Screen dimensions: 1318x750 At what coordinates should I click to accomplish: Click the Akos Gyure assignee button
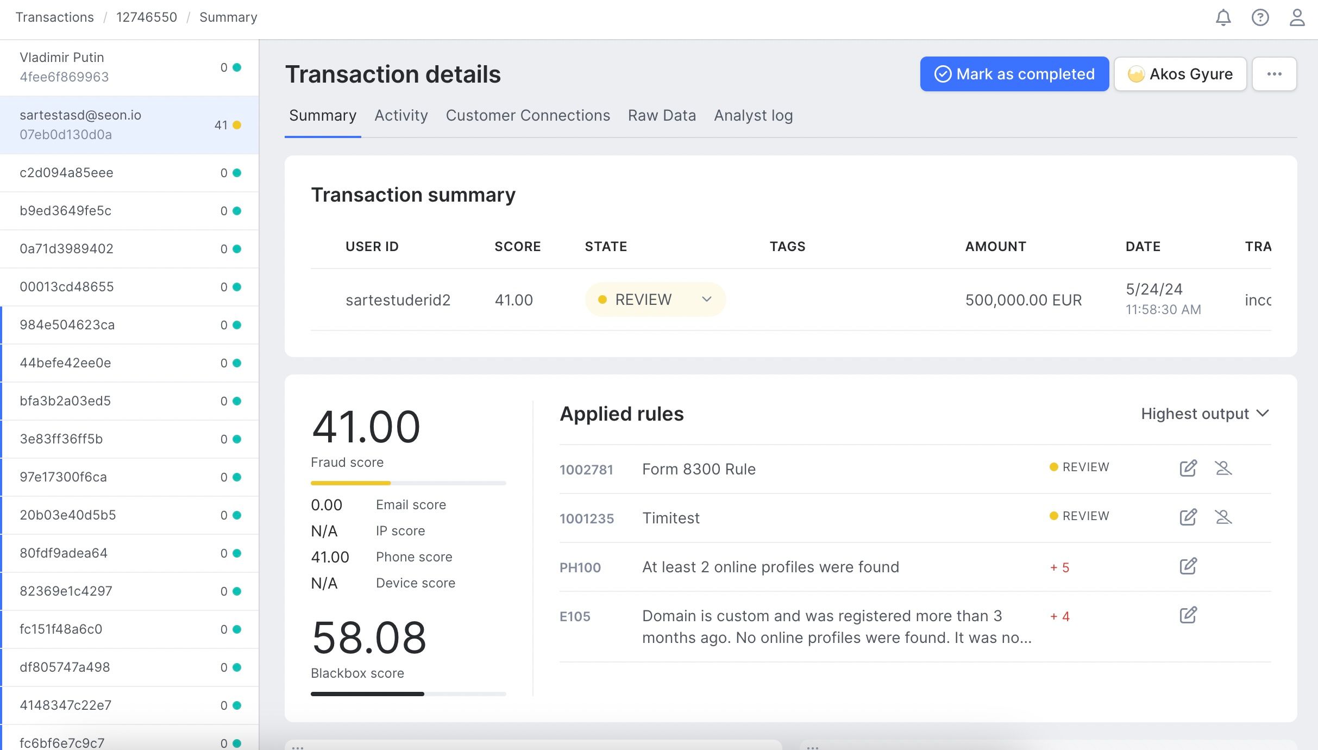pos(1180,74)
